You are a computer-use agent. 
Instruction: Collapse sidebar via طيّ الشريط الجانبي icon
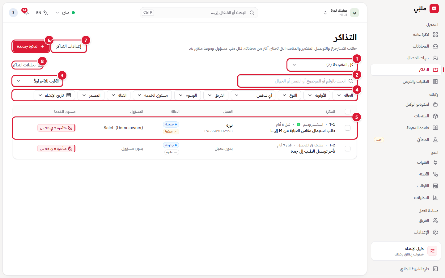pos(435,269)
